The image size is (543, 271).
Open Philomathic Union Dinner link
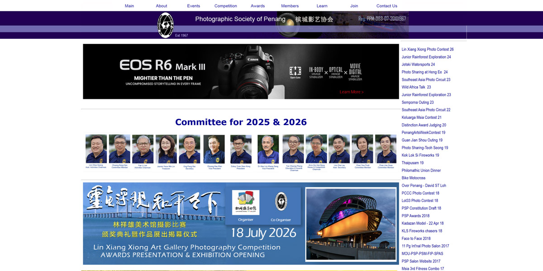(x=421, y=171)
